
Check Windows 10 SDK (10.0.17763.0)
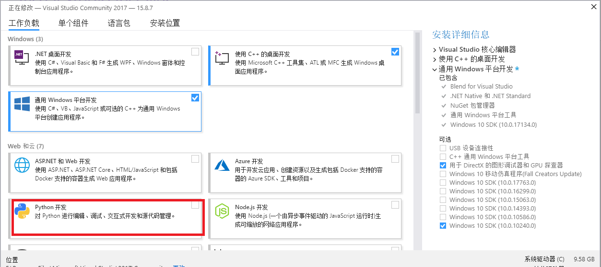click(x=443, y=182)
